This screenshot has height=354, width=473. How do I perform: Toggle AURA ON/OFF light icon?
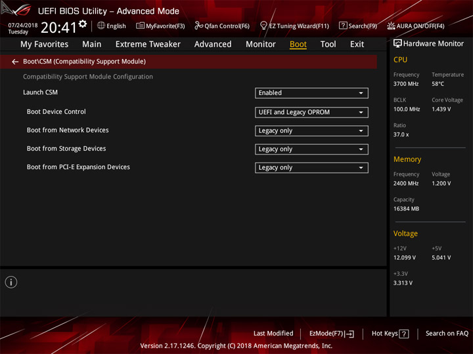tap(391, 26)
